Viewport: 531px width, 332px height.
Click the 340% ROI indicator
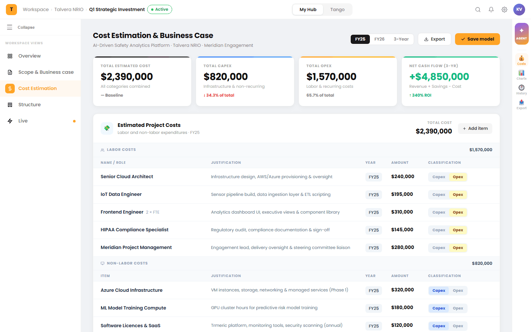pyautogui.click(x=420, y=95)
